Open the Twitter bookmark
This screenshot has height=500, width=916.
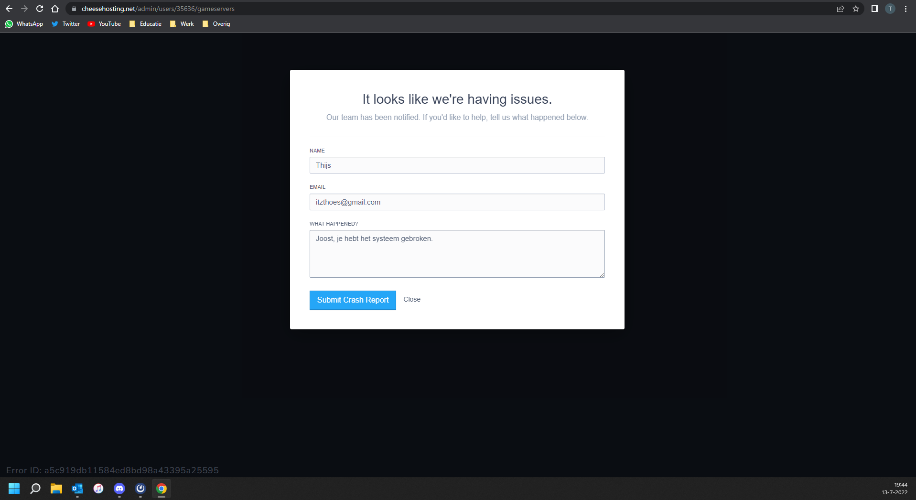(66, 24)
